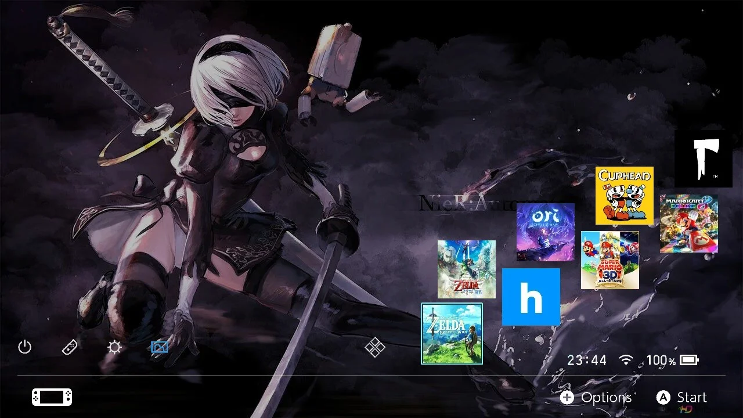Select the handheld console icon bottom-left

(51, 397)
